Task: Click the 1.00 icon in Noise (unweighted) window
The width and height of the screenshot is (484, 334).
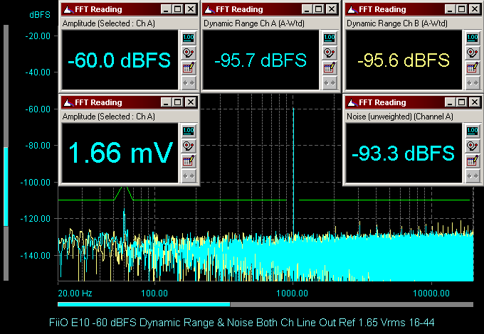Action: (x=473, y=131)
